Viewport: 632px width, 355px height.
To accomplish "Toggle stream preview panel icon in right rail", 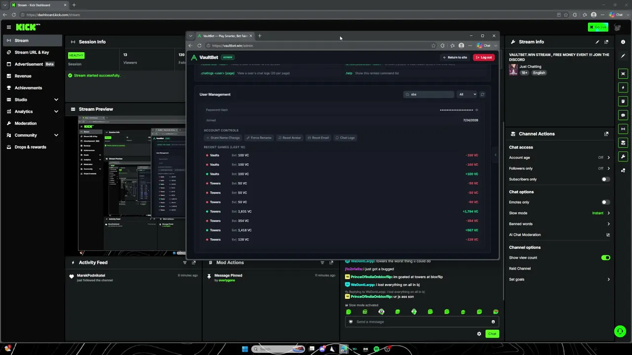I will pos(623,73).
